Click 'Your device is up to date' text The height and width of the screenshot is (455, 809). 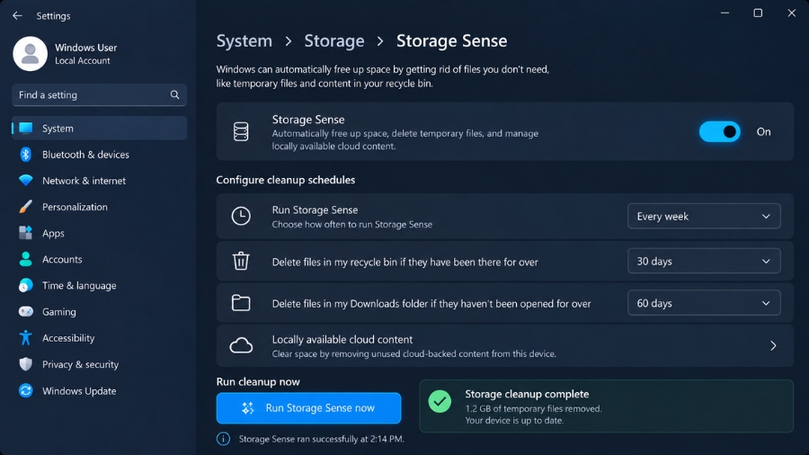point(514,420)
